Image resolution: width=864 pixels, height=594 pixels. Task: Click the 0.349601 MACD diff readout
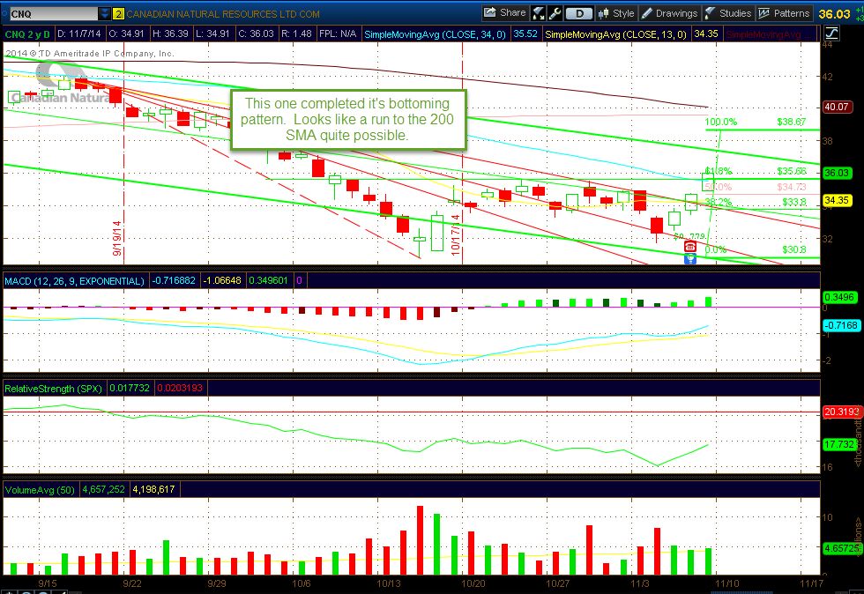pos(268,280)
